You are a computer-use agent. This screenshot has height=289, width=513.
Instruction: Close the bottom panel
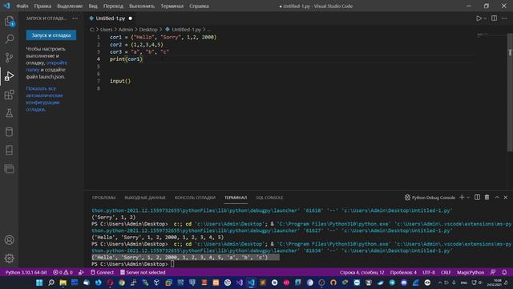click(506, 197)
